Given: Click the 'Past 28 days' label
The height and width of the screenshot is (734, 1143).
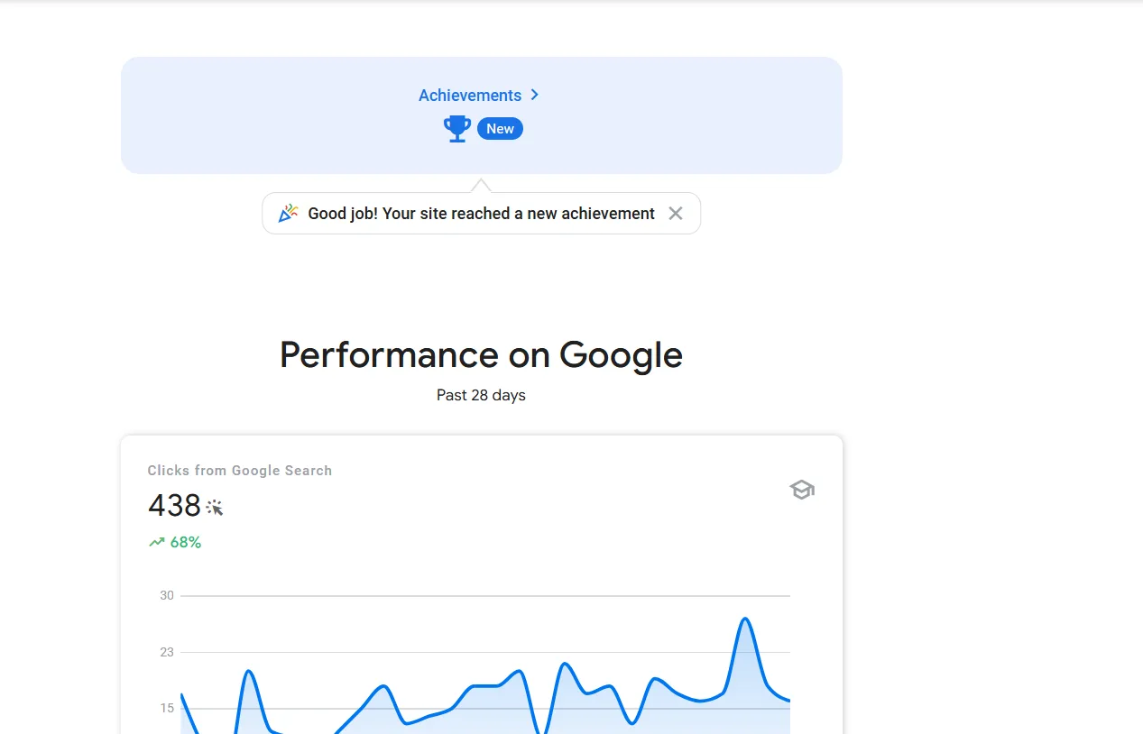Looking at the screenshot, I should click(x=481, y=395).
